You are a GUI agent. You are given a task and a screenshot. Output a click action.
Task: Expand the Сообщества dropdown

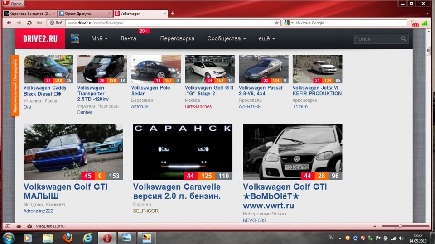(x=227, y=38)
